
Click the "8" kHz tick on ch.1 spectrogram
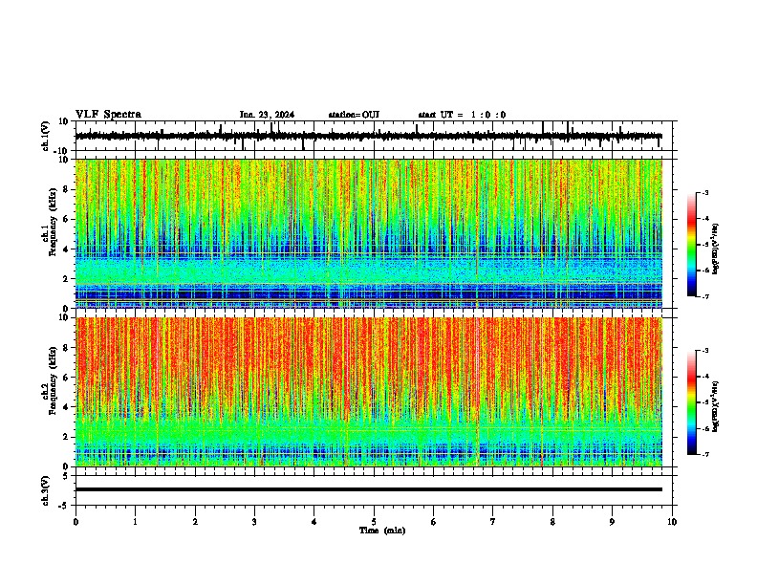(67, 189)
